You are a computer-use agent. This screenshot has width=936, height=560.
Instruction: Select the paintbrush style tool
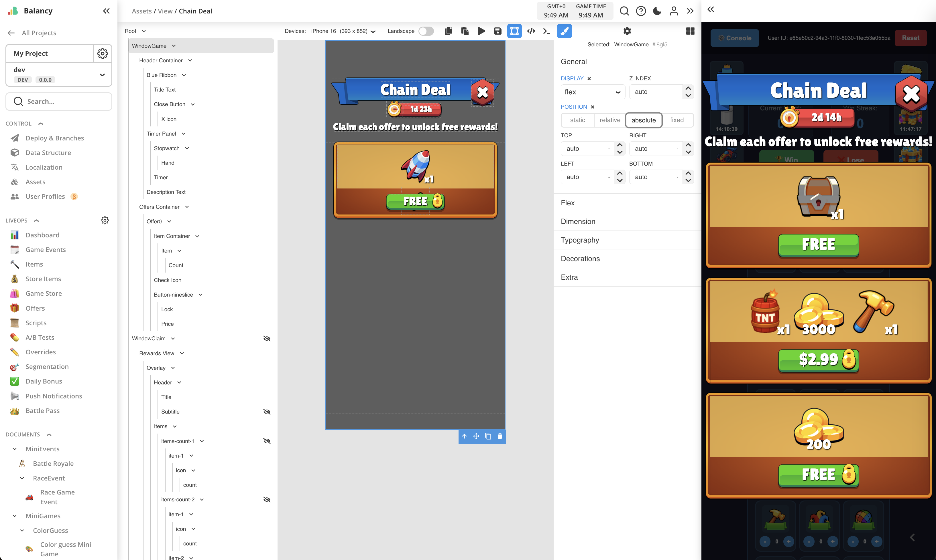pyautogui.click(x=564, y=31)
